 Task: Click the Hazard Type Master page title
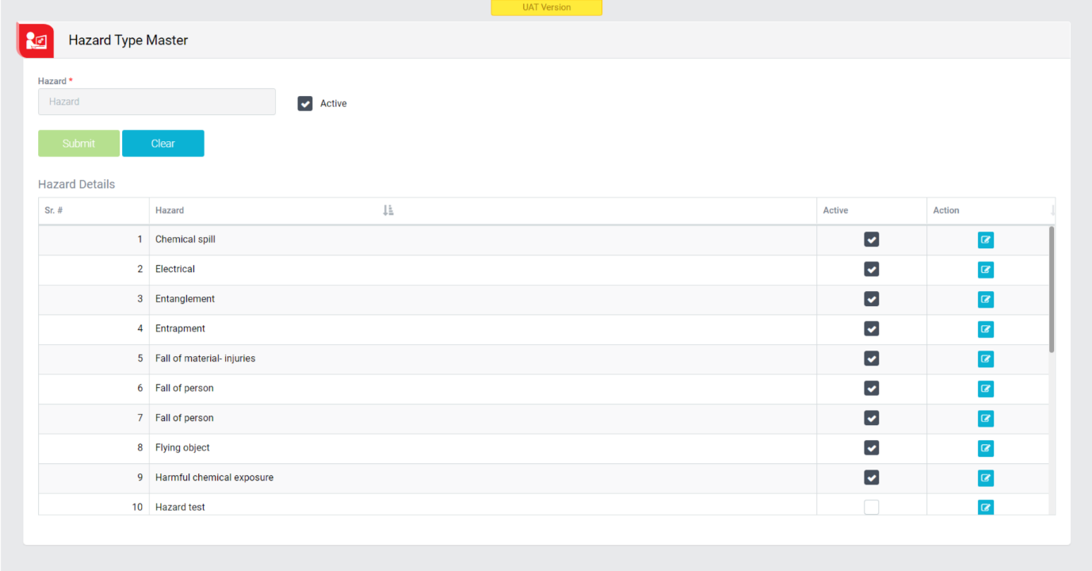point(128,40)
